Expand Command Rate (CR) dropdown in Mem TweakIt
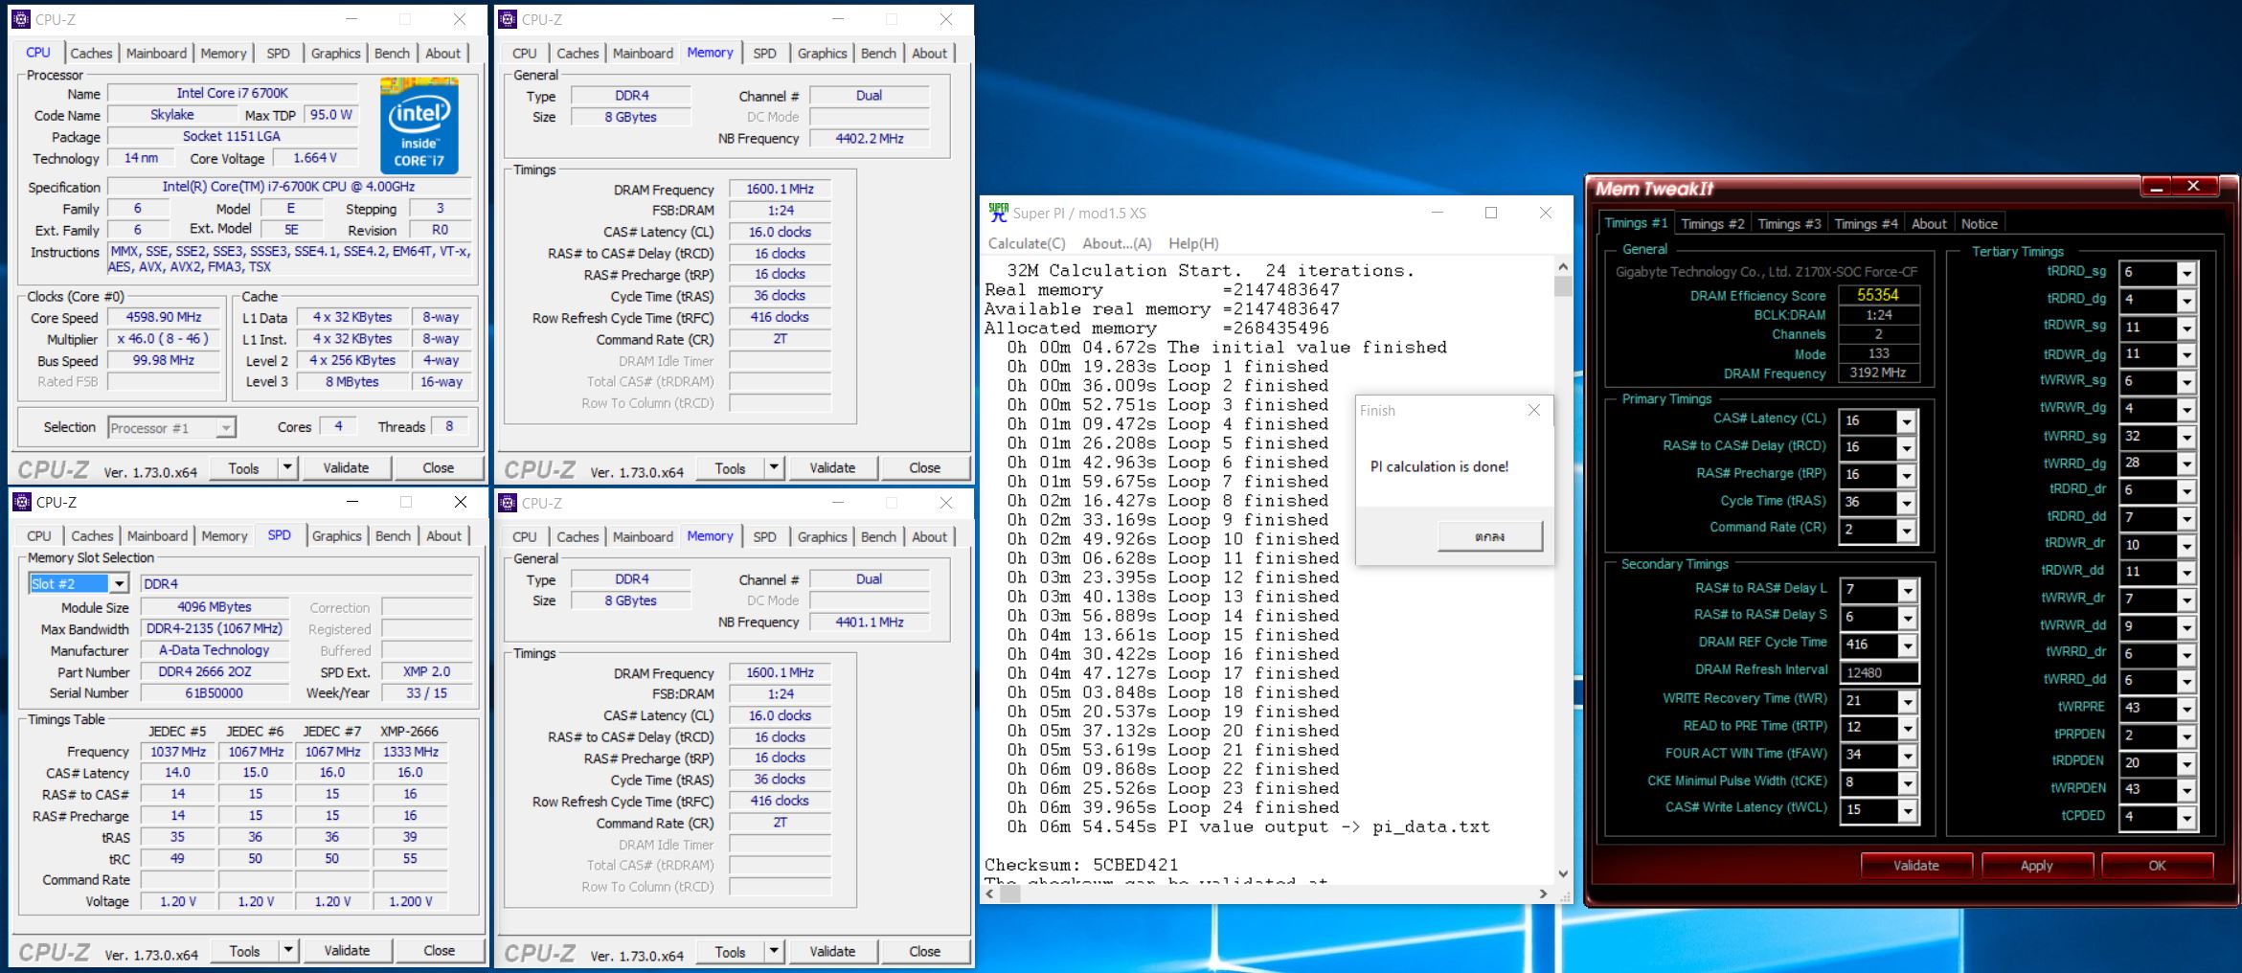2242x973 pixels. [x=1906, y=530]
